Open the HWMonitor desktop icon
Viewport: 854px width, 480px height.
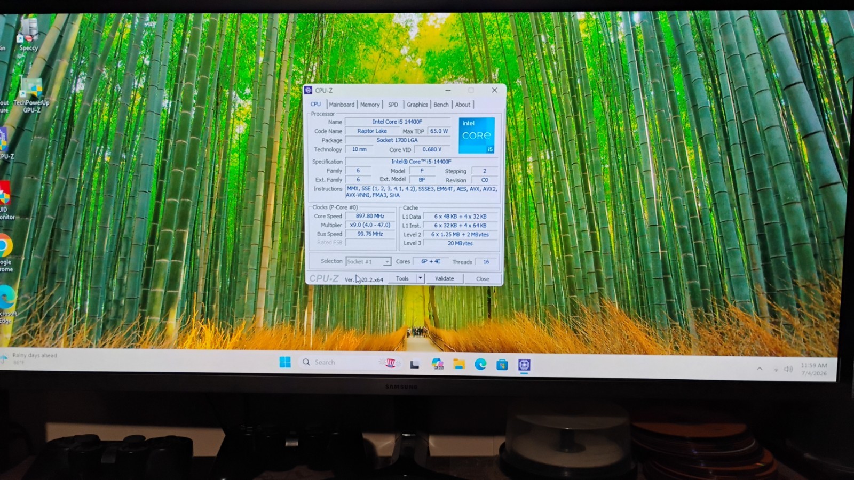(x=6, y=201)
